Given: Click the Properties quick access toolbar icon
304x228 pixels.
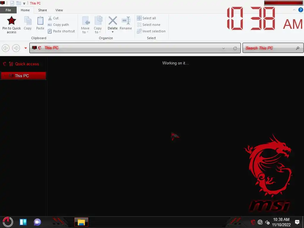Looking at the screenshot, I should 12,3.
